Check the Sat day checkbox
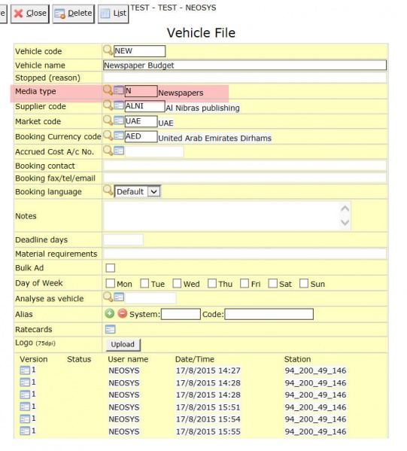 point(273,283)
